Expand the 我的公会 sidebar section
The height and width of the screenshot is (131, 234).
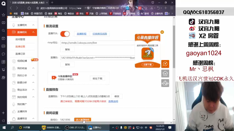(x=33, y=75)
